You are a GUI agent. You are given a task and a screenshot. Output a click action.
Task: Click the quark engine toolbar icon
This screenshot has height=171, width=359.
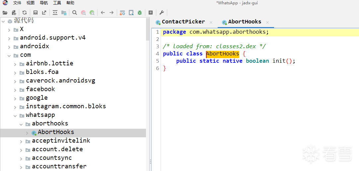click(131, 13)
